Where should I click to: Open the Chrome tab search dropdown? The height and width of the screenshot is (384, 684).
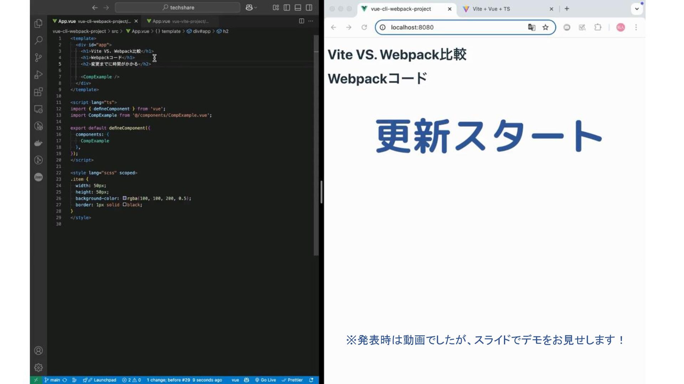637,9
